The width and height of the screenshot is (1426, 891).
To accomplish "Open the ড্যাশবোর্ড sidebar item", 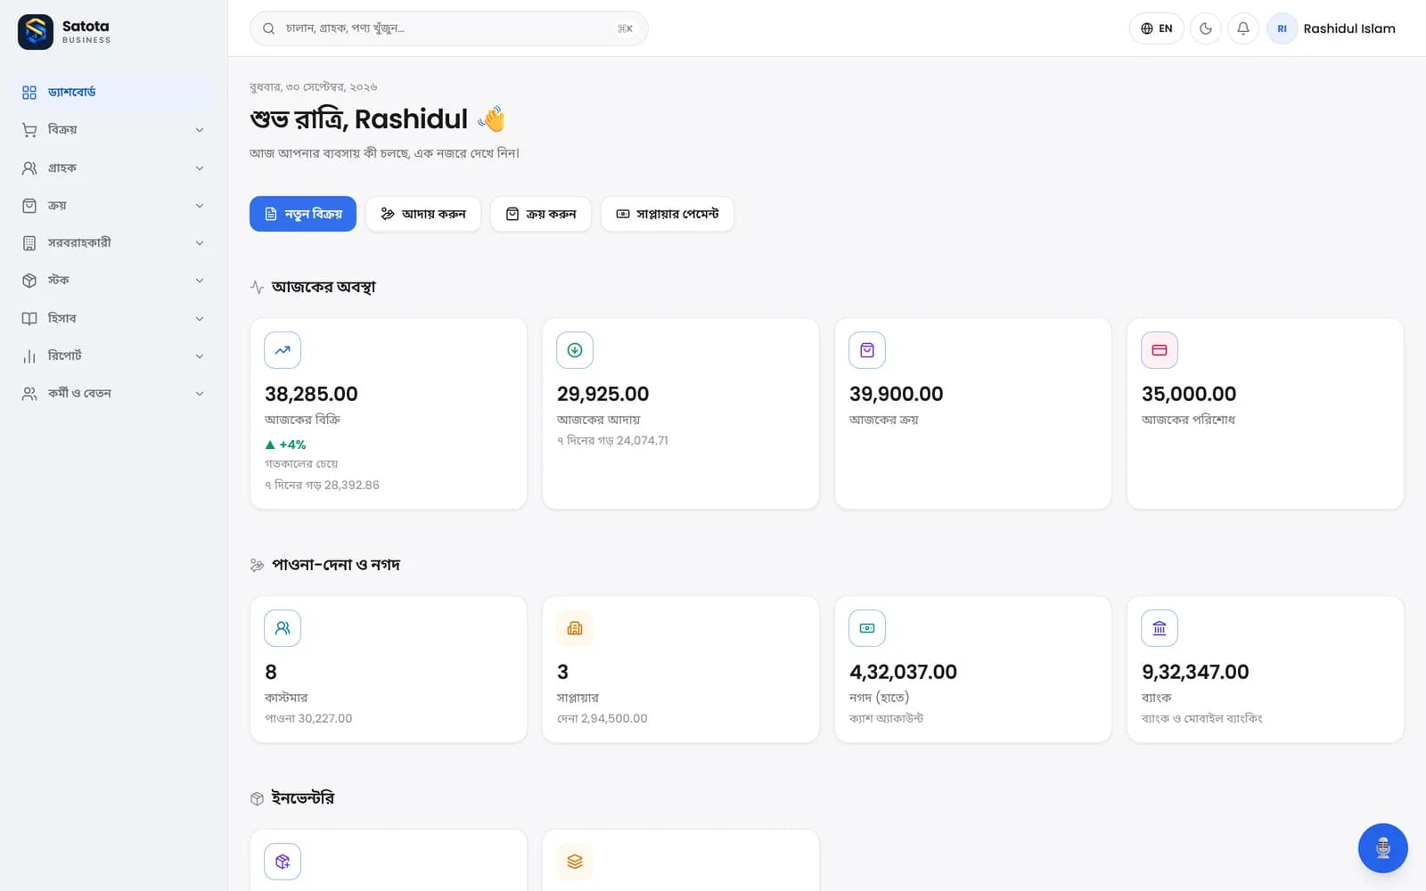I will pyautogui.click(x=114, y=92).
